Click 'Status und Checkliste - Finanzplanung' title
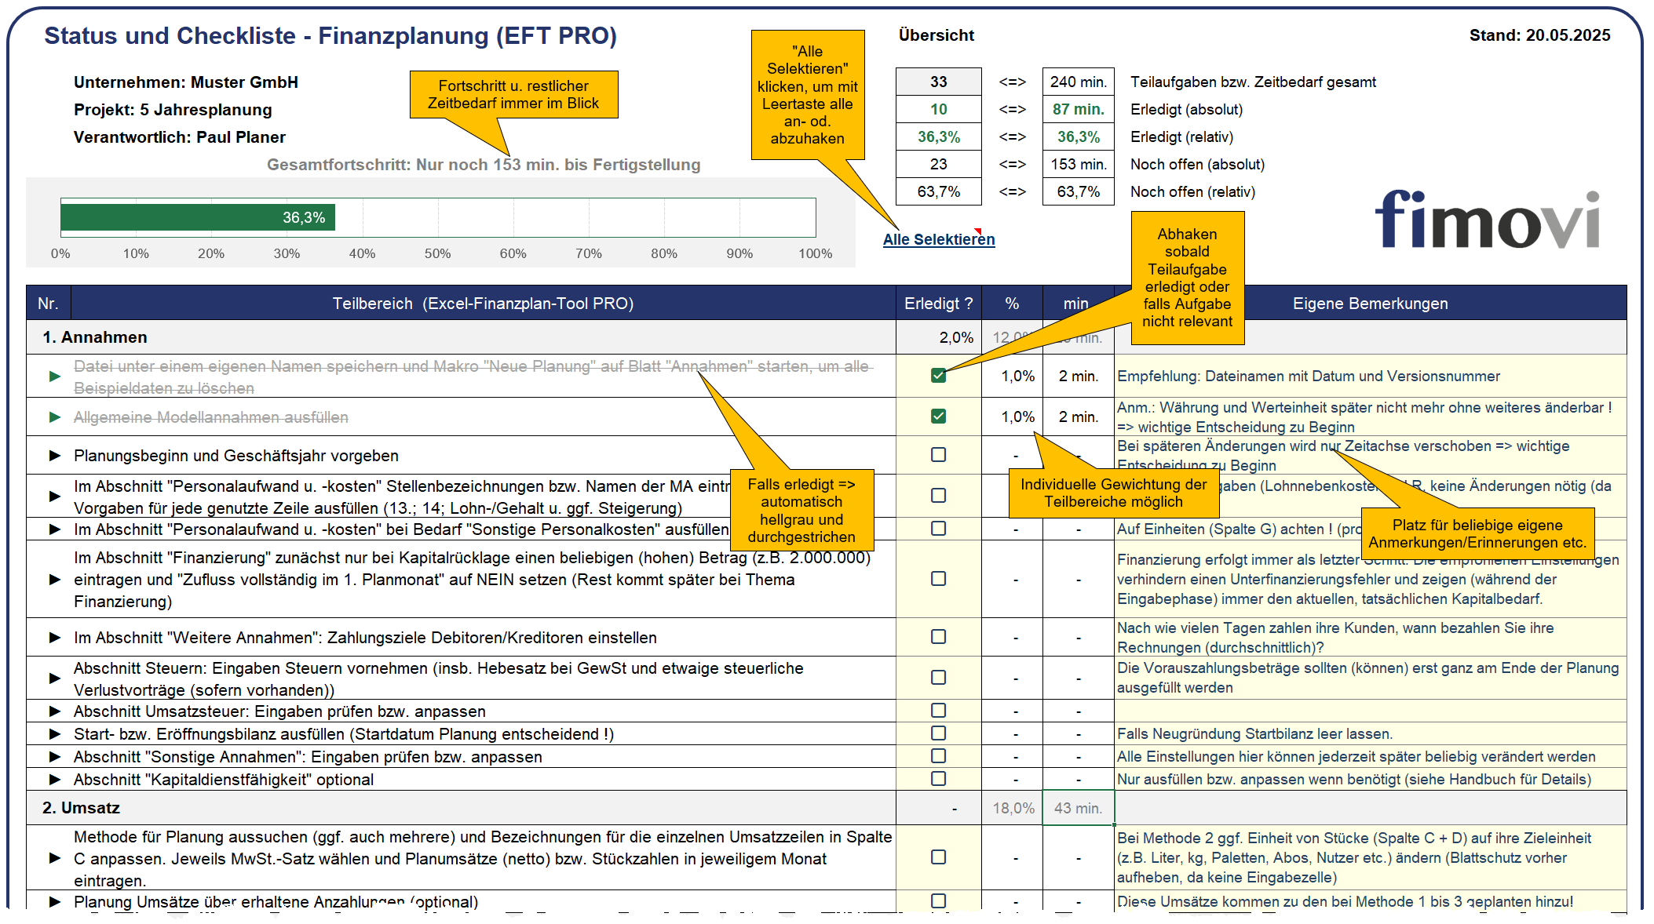 [330, 35]
